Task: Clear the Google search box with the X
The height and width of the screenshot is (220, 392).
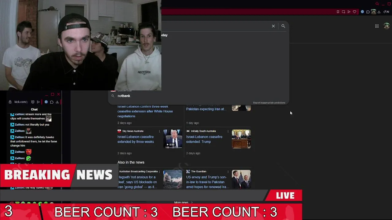Action: 273,26
